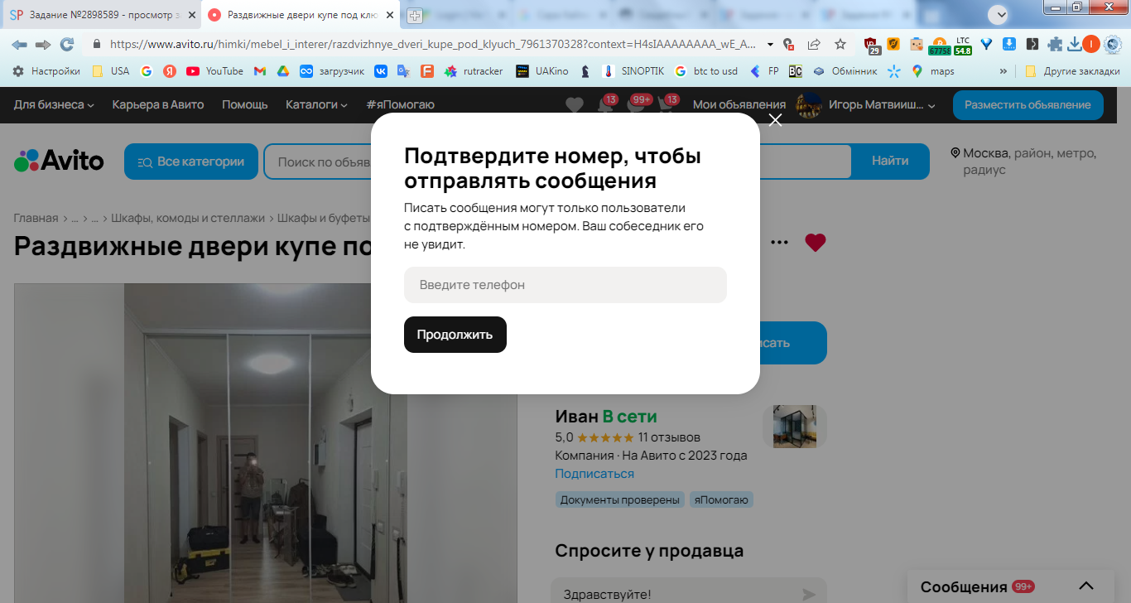Open the three-dots listing options menu
Image resolution: width=1131 pixels, height=603 pixels.
[x=779, y=243]
